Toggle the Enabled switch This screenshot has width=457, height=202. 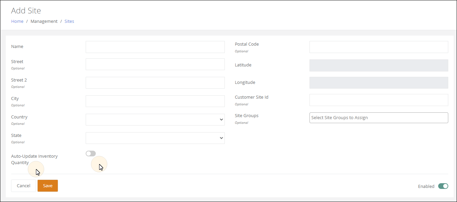[x=443, y=186]
